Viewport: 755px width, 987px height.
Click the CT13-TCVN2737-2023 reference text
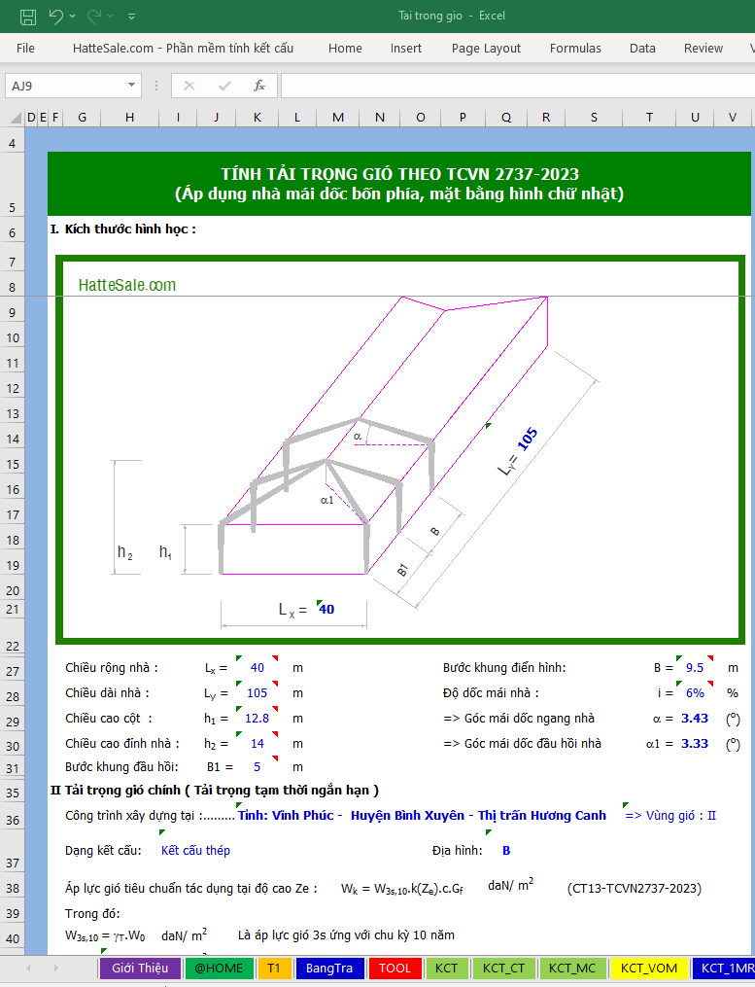point(635,888)
